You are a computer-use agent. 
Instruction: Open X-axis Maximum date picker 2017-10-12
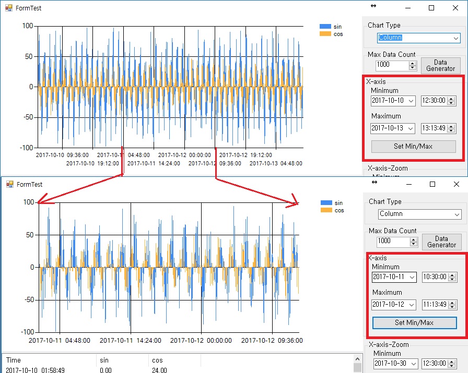412,305
